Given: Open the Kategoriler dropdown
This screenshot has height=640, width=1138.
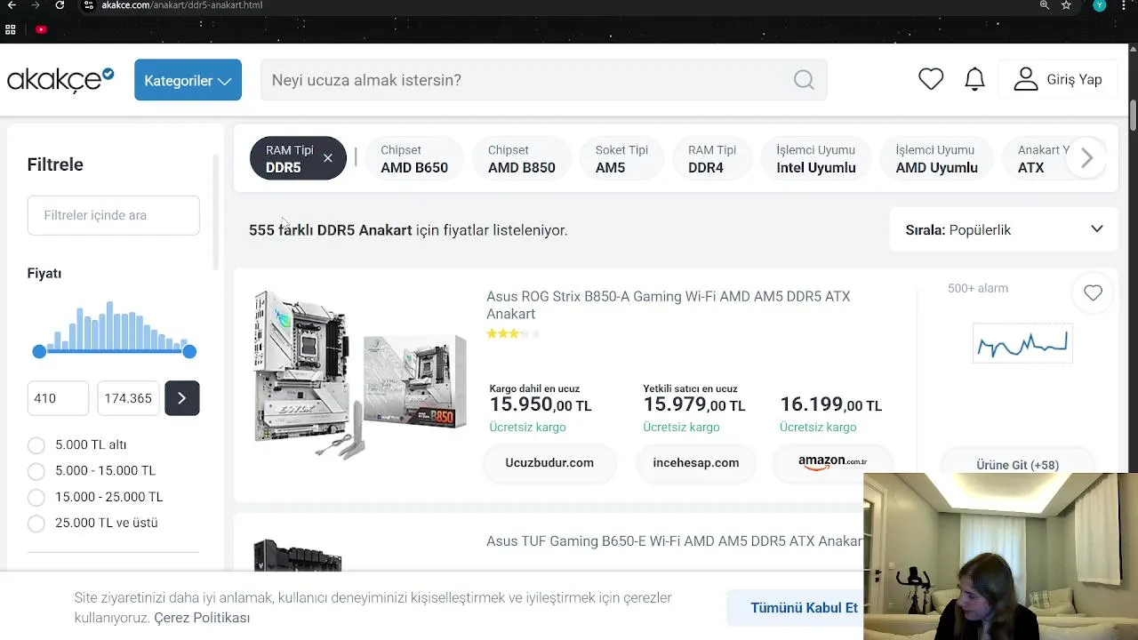Looking at the screenshot, I should click(188, 80).
